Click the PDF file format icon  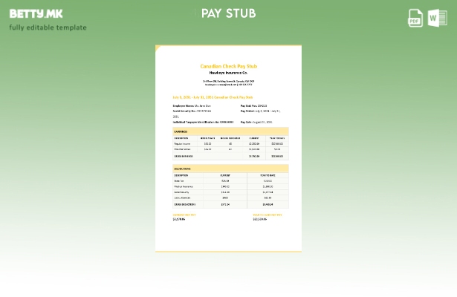[x=415, y=18]
